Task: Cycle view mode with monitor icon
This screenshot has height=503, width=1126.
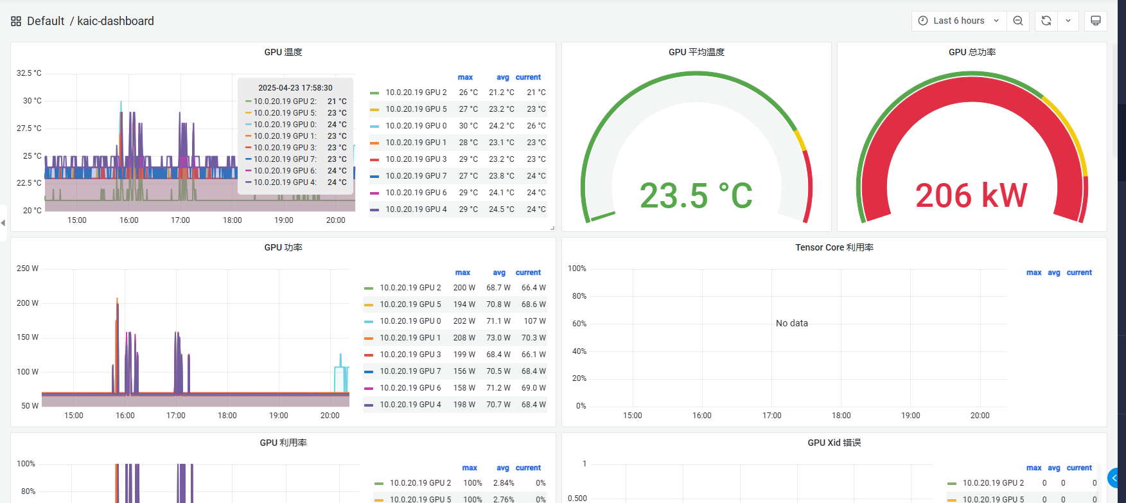Action: 1096,21
